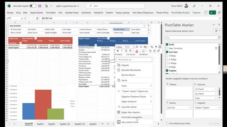Open the Formüller ribbon tab
This screenshot has width=227, height=127.
[x=51, y=13]
